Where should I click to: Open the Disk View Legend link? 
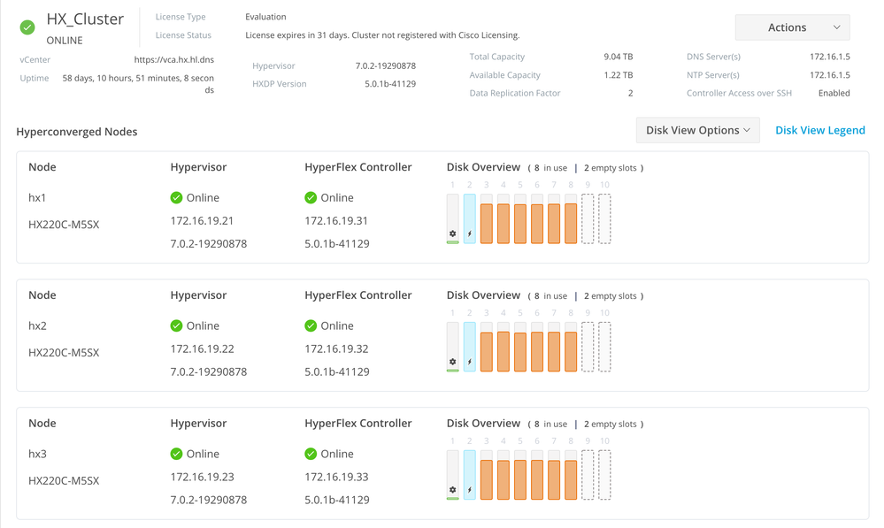pyautogui.click(x=819, y=130)
